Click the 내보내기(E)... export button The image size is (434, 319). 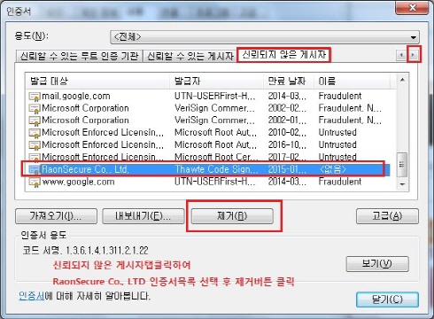click(143, 216)
